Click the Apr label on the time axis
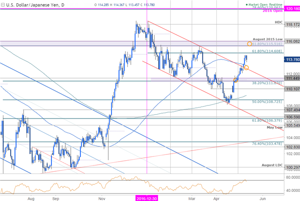Image resolution: width=300 pixels, height=201 pixels. coord(216,199)
